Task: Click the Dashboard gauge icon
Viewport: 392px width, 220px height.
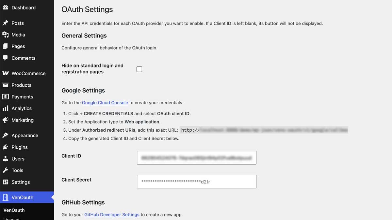Action: click(5, 7)
